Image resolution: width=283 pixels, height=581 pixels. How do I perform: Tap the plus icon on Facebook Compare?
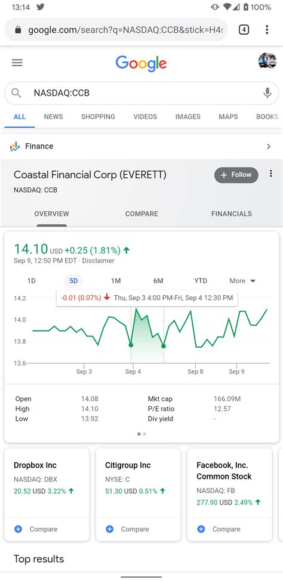click(201, 529)
